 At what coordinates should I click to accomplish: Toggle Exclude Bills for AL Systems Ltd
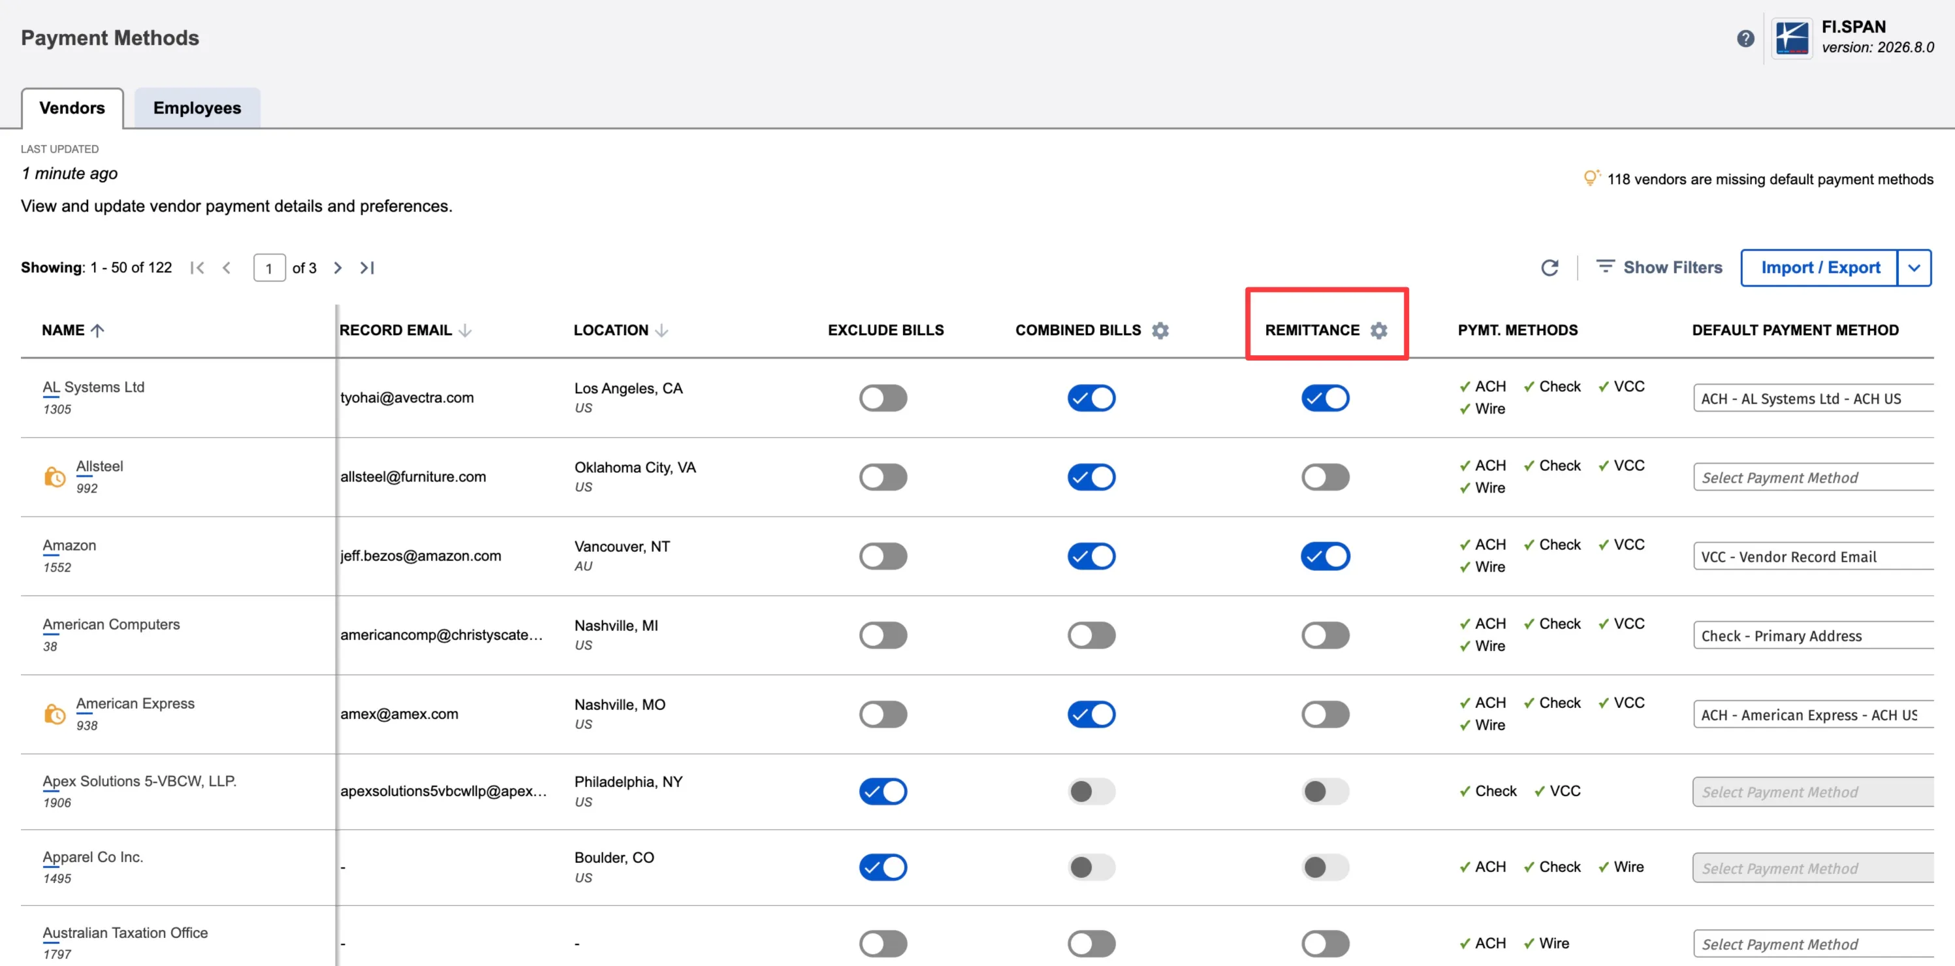(x=883, y=398)
